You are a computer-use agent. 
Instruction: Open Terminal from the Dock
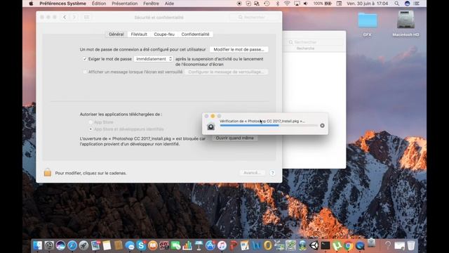(326, 245)
